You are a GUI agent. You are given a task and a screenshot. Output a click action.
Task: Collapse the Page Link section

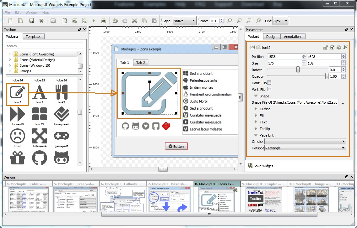click(x=256, y=135)
